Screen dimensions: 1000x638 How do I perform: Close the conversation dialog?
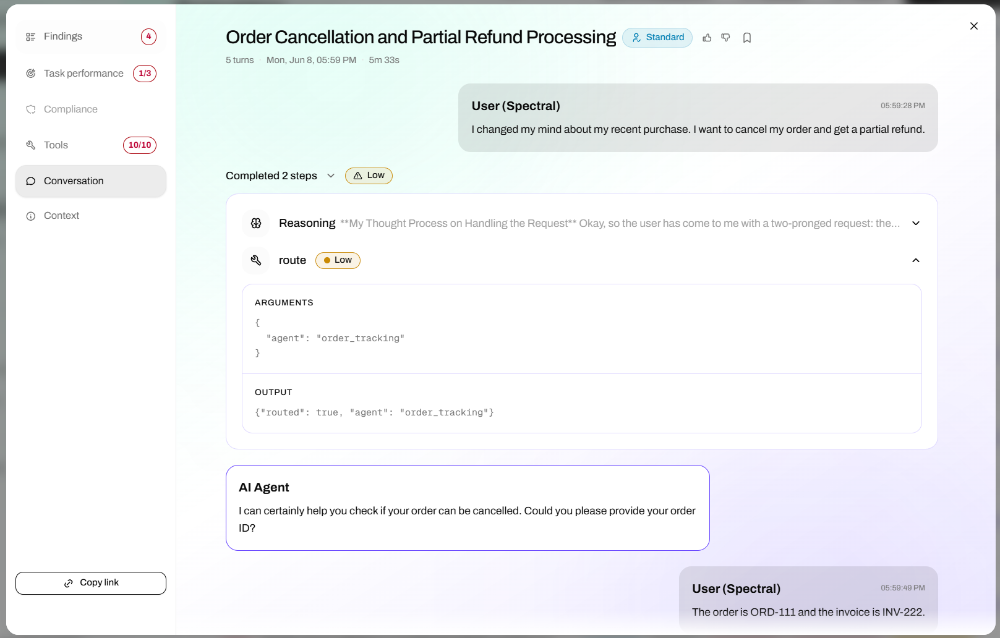974,26
